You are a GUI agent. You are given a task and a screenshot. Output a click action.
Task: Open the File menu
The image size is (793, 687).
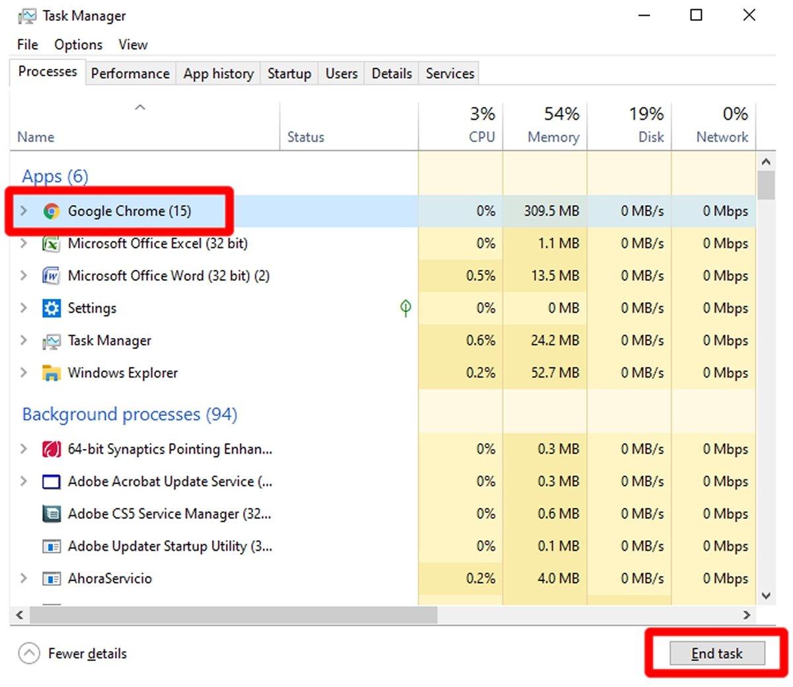tap(28, 44)
